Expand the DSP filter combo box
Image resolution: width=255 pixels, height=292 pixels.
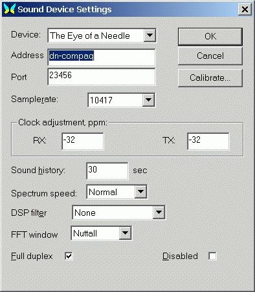tap(159, 213)
